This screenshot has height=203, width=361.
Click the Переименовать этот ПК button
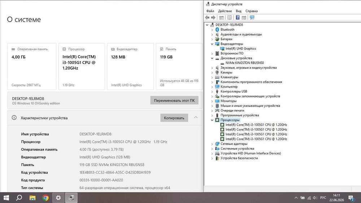tap(174, 100)
